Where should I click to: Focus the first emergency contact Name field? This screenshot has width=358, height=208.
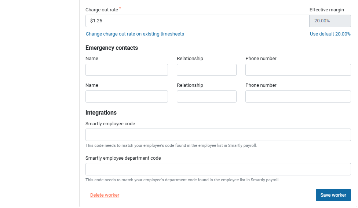pyautogui.click(x=127, y=70)
